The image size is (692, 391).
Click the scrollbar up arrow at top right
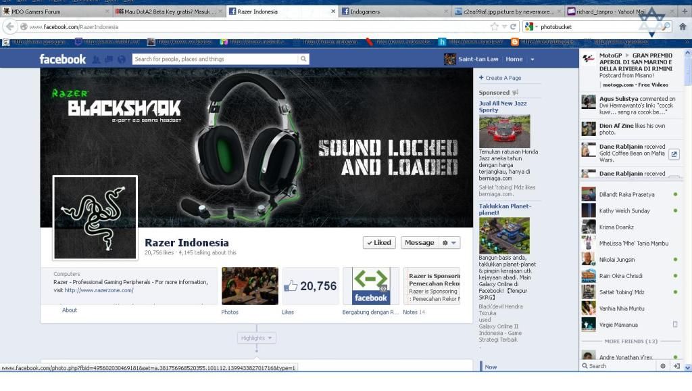[x=687, y=53]
